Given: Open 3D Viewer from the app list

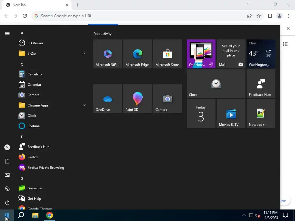Looking at the screenshot, I should (53, 43).
